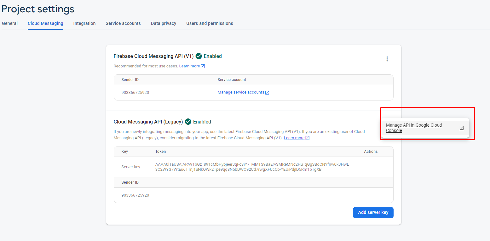The height and width of the screenshot is (241, 490).
Task: Click green checkmark beside Firebase Cloud Messaging V1
Action: 199,56
